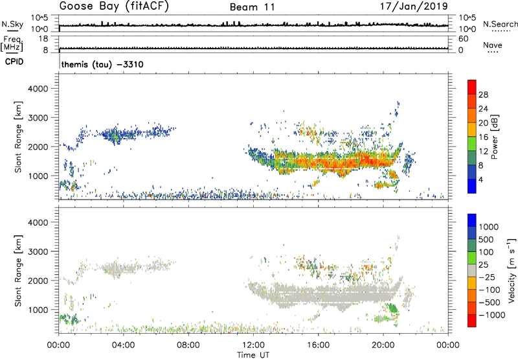Click the "-1000" label on velocity colorbar

click(x=491, y=315)
